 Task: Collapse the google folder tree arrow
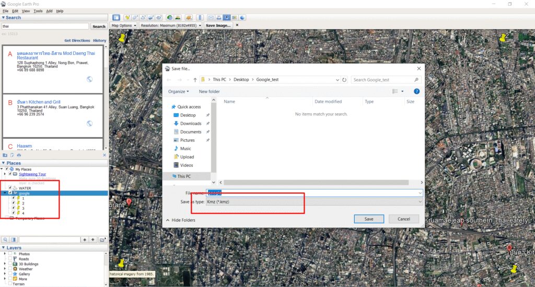pyautogui.click(x=5, y=193)
